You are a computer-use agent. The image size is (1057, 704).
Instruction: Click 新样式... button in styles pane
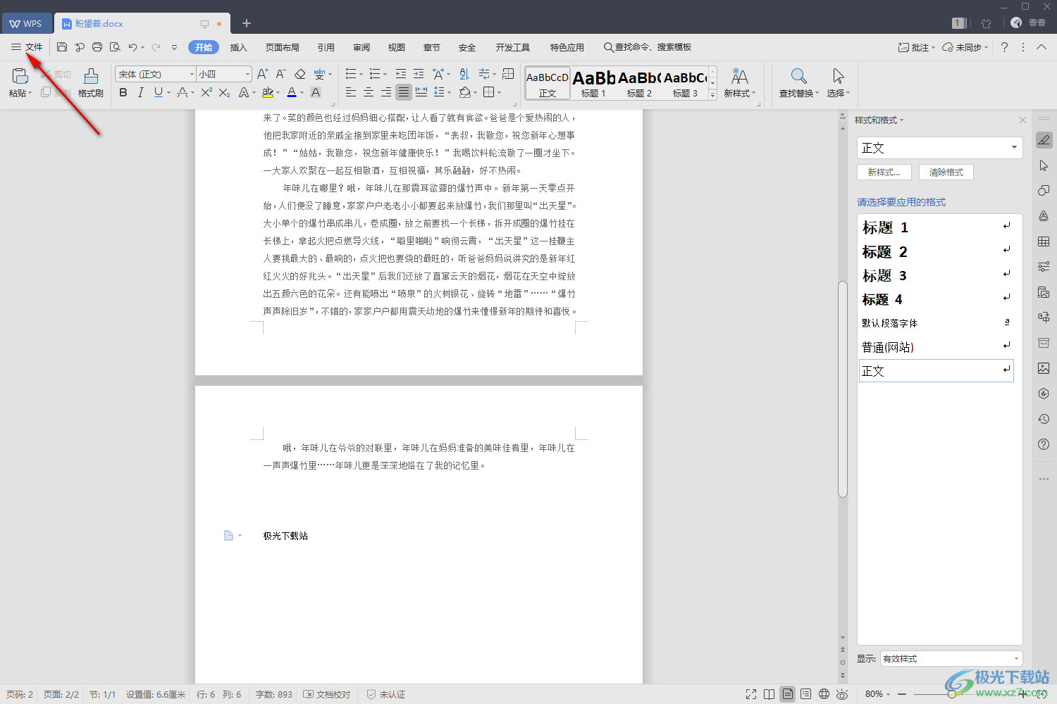(884, 172)
